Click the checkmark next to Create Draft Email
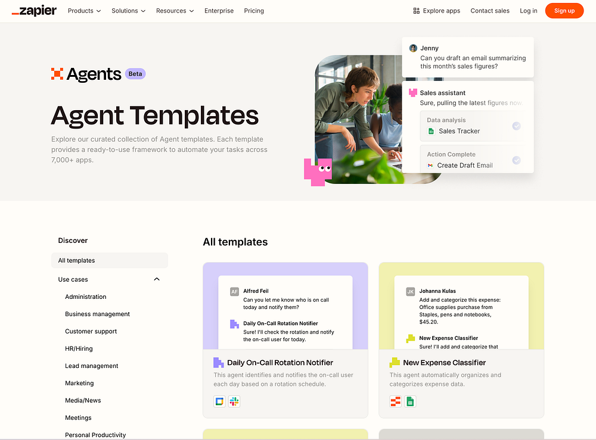Screen dimensions: 596x440 (516, 160)
